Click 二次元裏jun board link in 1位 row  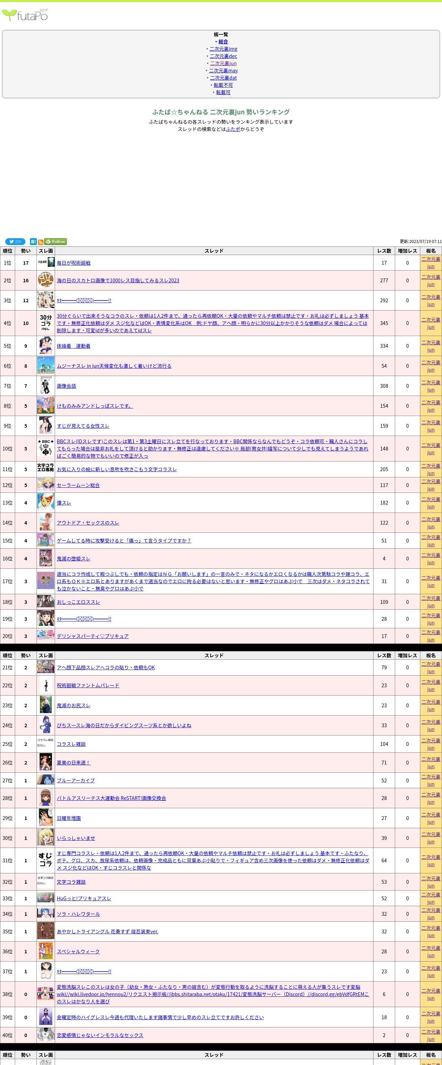431,263
